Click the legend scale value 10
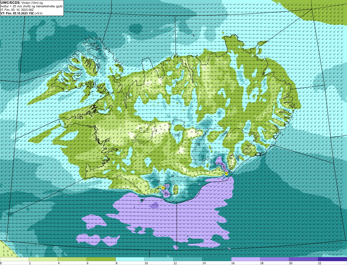 [x=146, y=263]
